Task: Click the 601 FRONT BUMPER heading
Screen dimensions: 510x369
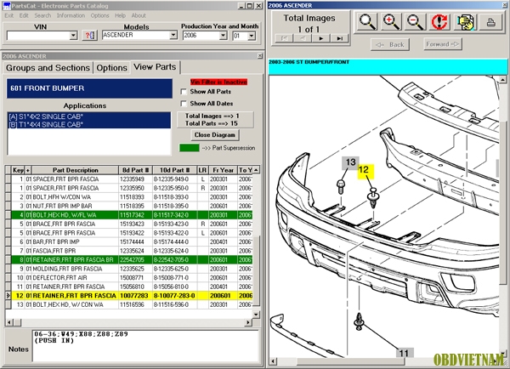Action: tap(89, 88)
